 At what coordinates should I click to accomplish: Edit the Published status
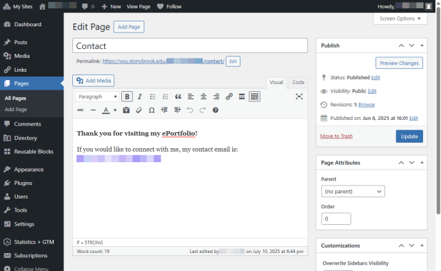click(376, 77)
